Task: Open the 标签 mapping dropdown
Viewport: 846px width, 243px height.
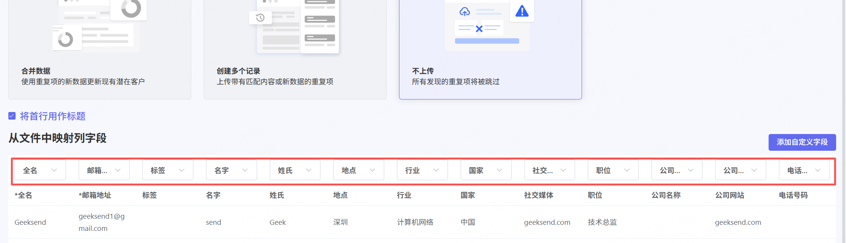Action: point(168,170)
